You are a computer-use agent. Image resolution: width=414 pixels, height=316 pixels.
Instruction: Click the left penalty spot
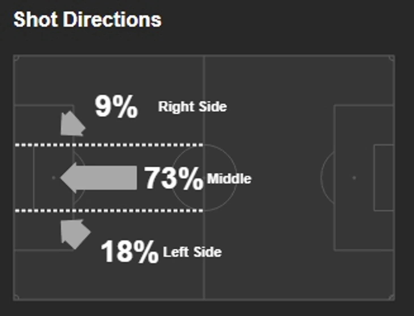coord(53,178)
